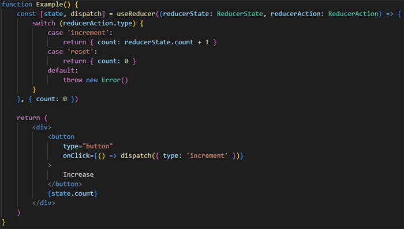Click the 'return (' JSX return line
Image resolution: width=404 pixels, height=229 pixels.
32,118
